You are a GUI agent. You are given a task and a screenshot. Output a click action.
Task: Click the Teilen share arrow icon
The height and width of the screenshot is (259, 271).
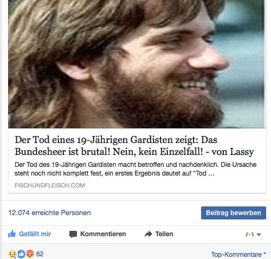[x=149, y=234]
